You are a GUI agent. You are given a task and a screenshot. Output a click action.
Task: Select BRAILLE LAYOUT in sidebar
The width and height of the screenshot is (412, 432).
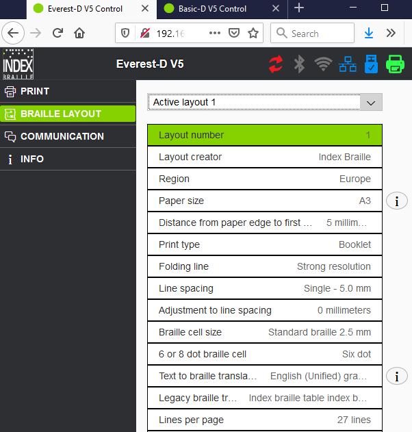(x=68, y=114)
